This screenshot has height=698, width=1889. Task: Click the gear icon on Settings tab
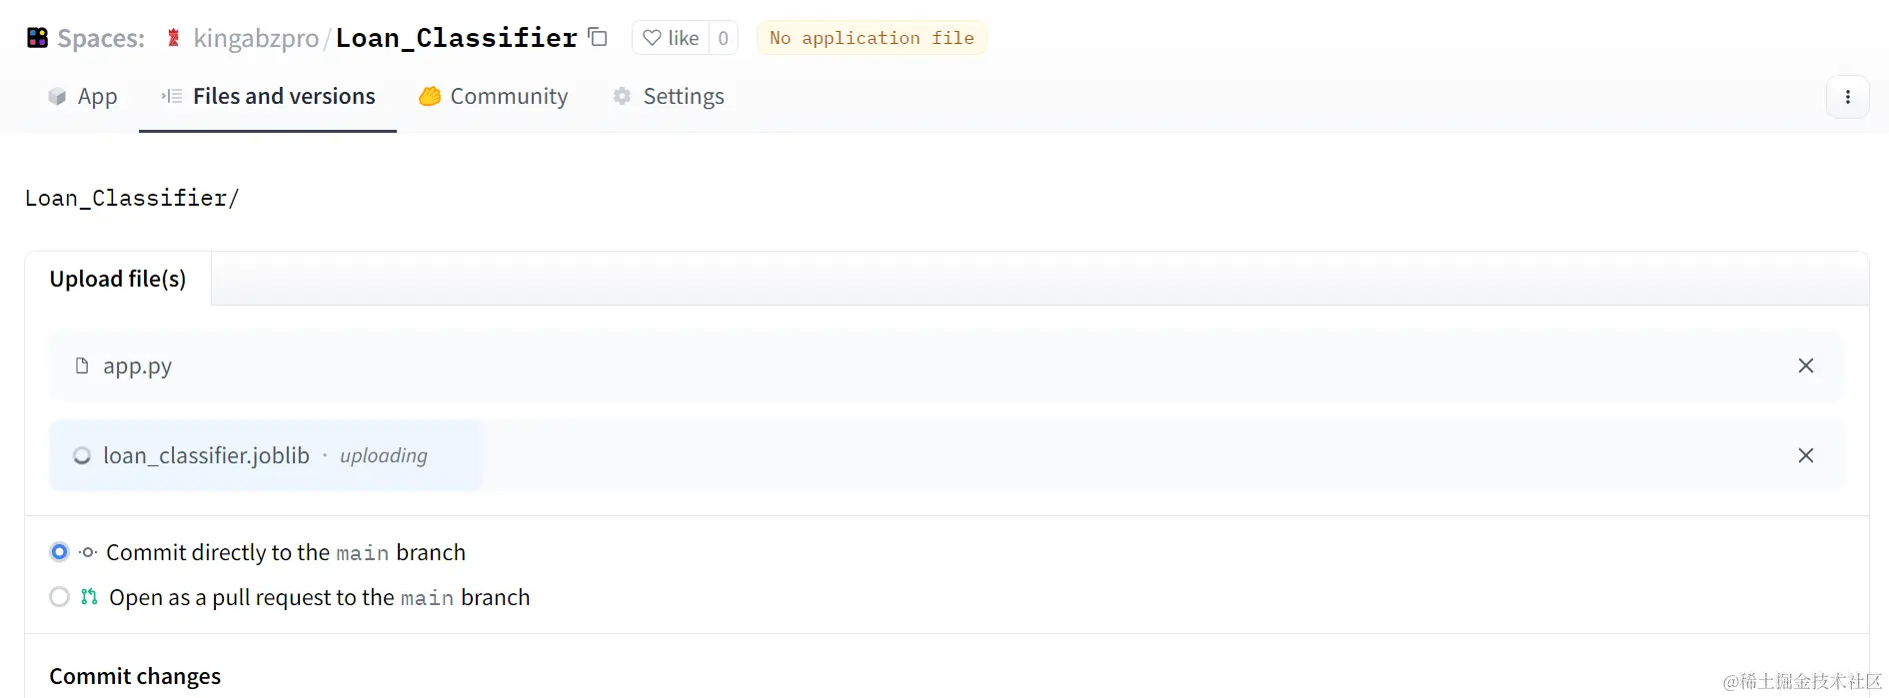622,96
